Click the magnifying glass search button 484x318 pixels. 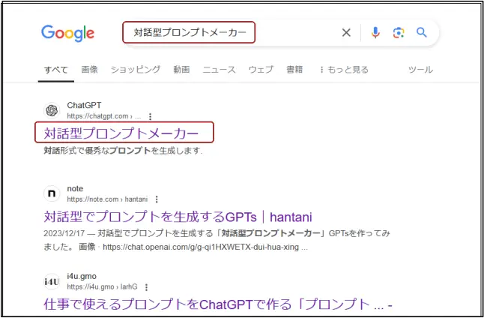pyautogui.click(x=422, y=32)
